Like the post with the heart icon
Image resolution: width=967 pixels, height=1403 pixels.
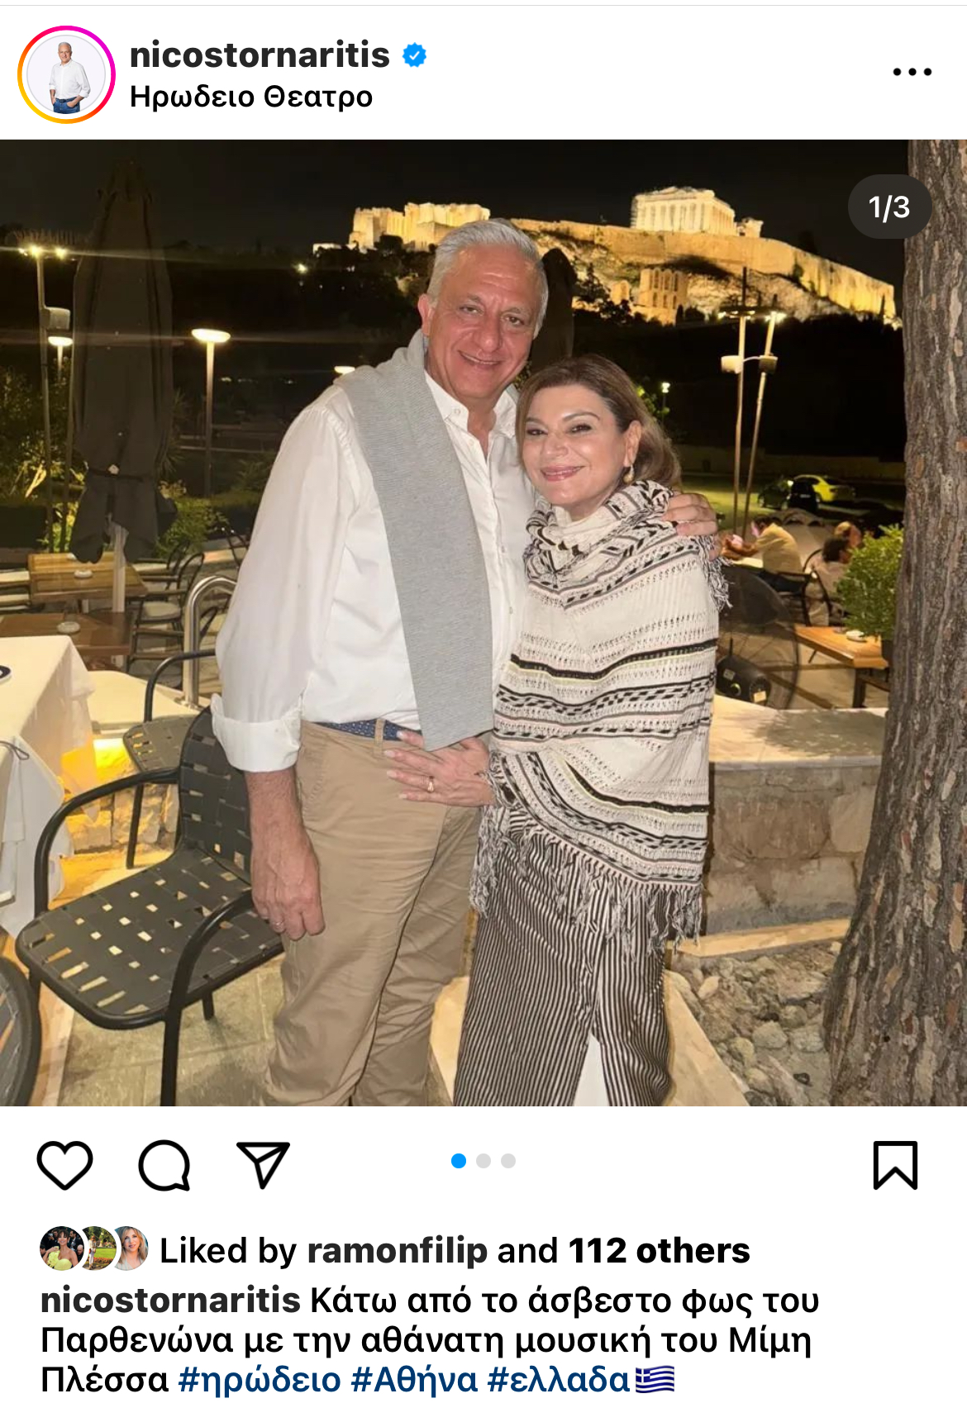(x=64, y=1164)
